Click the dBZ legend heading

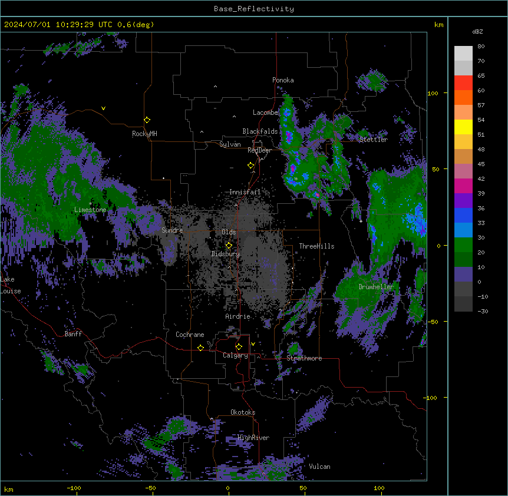(x=477, y=32)
